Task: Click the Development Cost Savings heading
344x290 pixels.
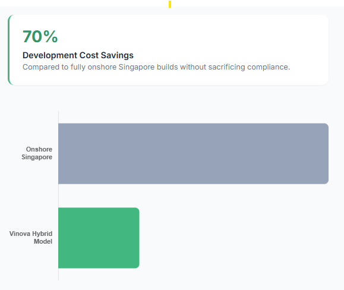Action: pos(78,55)
